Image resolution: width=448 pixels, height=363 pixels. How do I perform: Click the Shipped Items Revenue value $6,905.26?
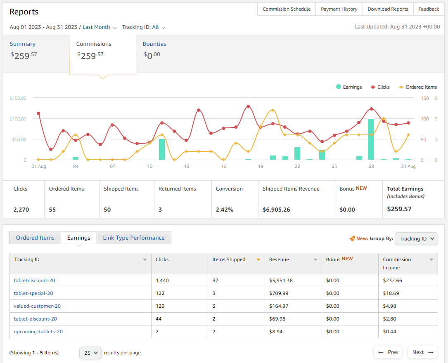[276, 210]
